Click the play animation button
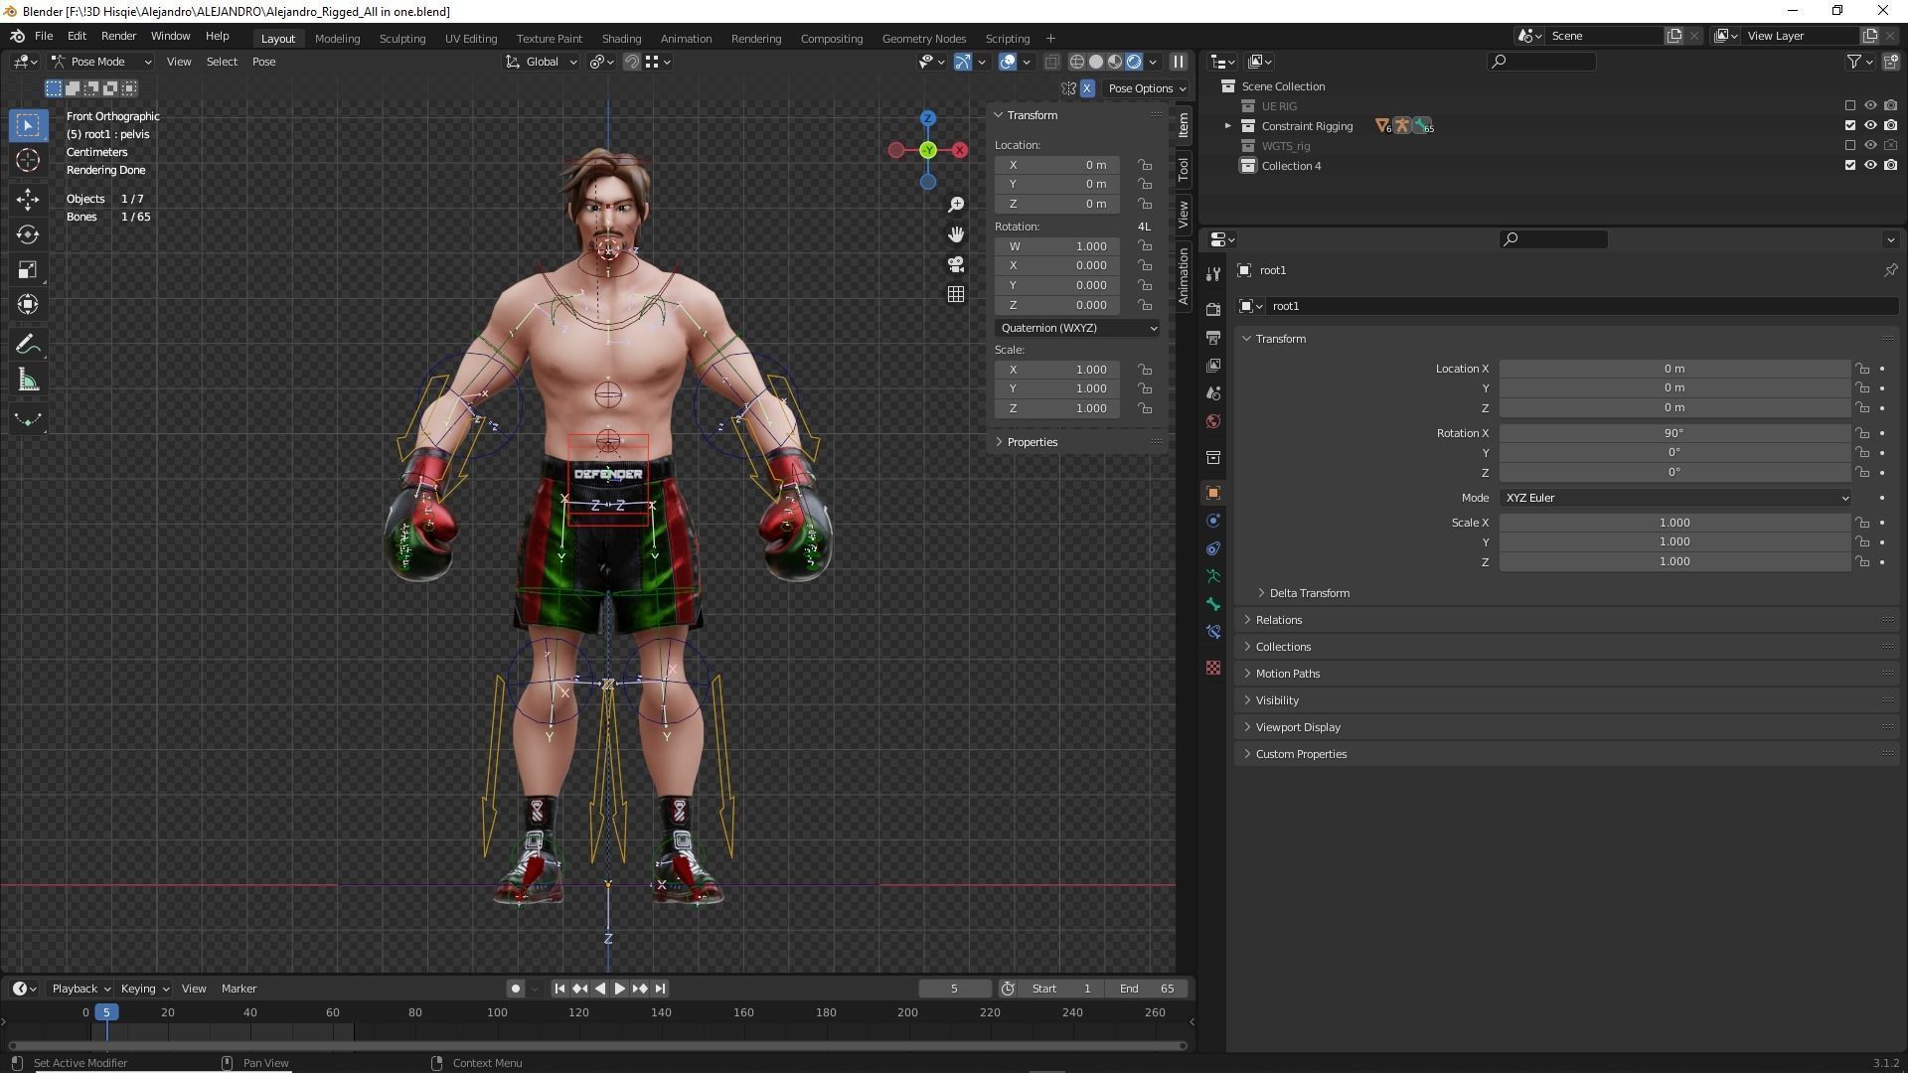 click(619, 989)
